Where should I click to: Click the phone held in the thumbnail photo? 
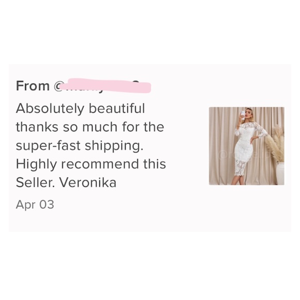(243, 115)
